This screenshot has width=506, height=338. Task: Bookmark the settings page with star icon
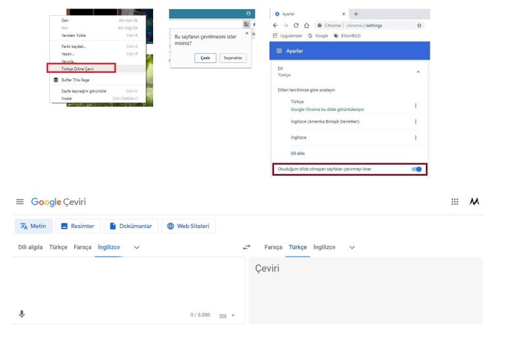click(419, 26)
